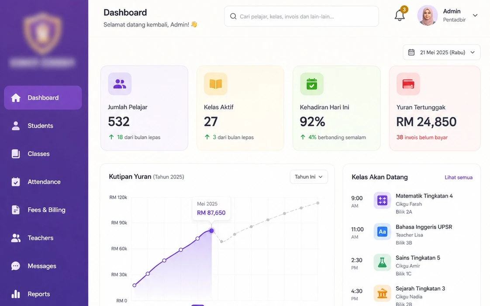Click the Fees & Billing document icon
The width and height of the screenshot is (490, 306).
(x=16, y=210)
